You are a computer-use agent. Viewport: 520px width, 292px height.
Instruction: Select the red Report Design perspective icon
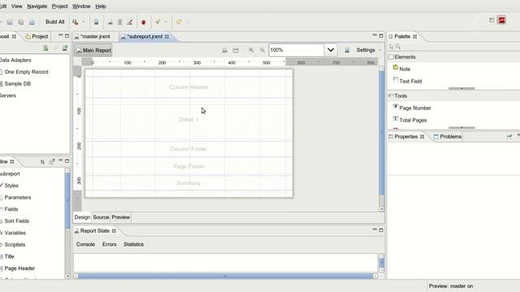(x=502, y=20)
